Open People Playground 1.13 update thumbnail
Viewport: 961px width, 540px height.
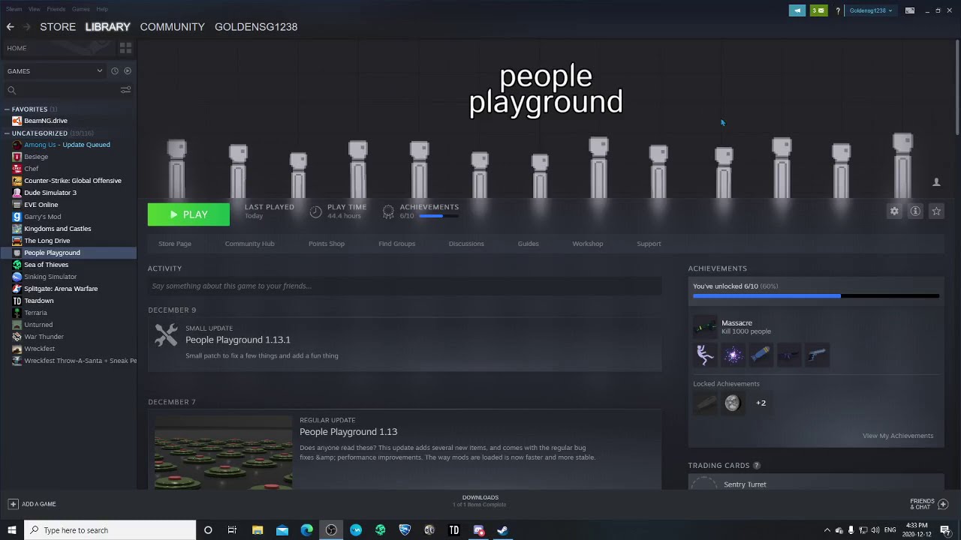pos(223,452)
